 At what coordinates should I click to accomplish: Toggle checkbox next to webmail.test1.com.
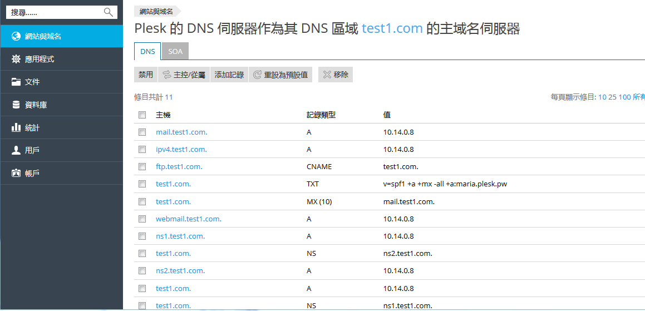point(142,219)
